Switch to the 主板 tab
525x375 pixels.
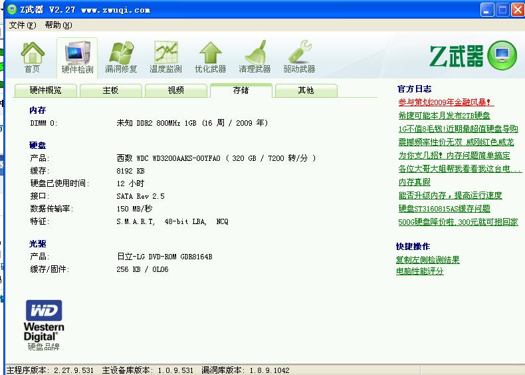[x=110, y=90]
